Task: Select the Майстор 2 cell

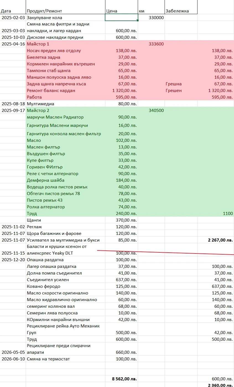Action: click(x=66, y=111)
